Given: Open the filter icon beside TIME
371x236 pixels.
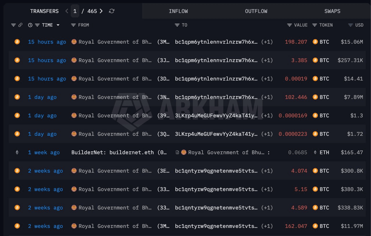Looking at the screenshot, I should (37, 25).
